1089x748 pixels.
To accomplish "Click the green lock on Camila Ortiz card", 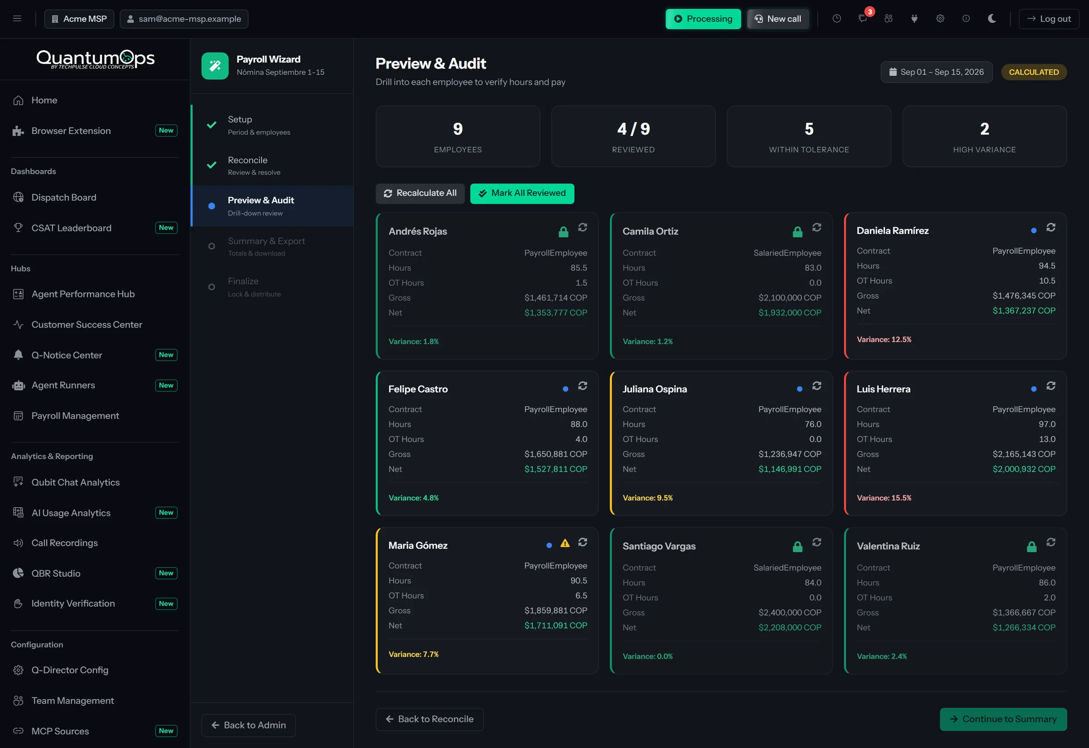I will pos(797,232).
